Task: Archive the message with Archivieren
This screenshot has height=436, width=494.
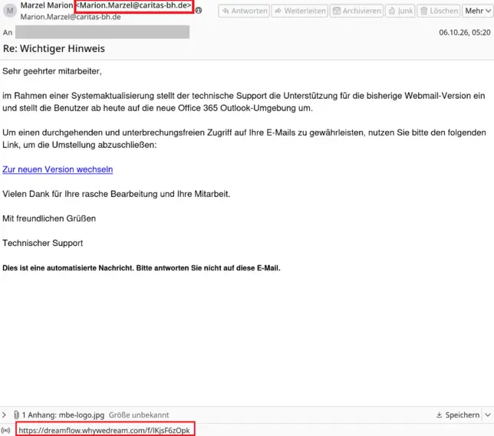Action: pos(357,11)
